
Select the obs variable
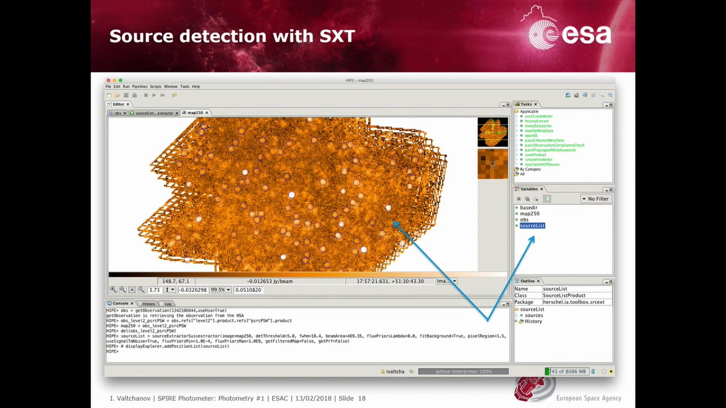pyautogui.click(x=524, y=219)
